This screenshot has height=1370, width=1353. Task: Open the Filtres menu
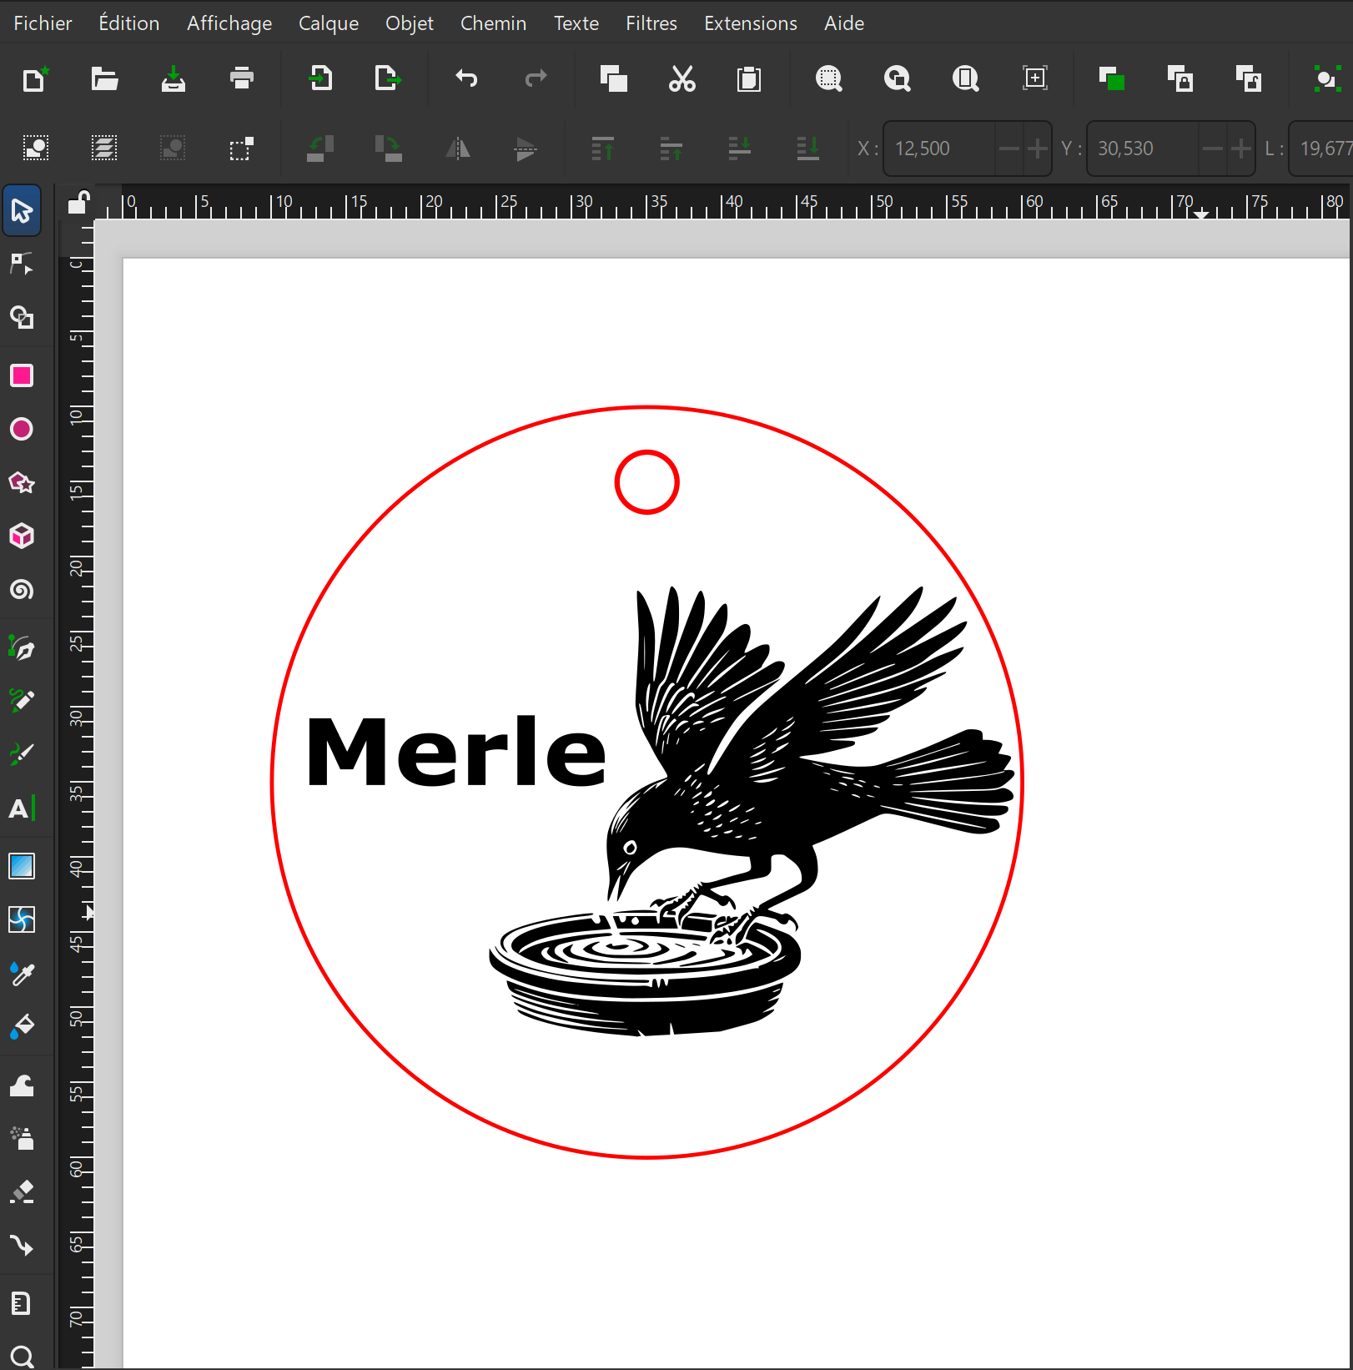pyautogui.click(x=651, y=23)
